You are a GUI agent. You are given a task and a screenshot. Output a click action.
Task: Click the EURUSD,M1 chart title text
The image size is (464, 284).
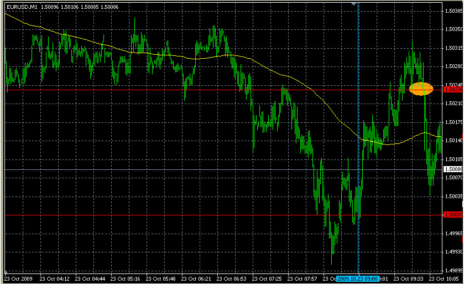point(22,6)
